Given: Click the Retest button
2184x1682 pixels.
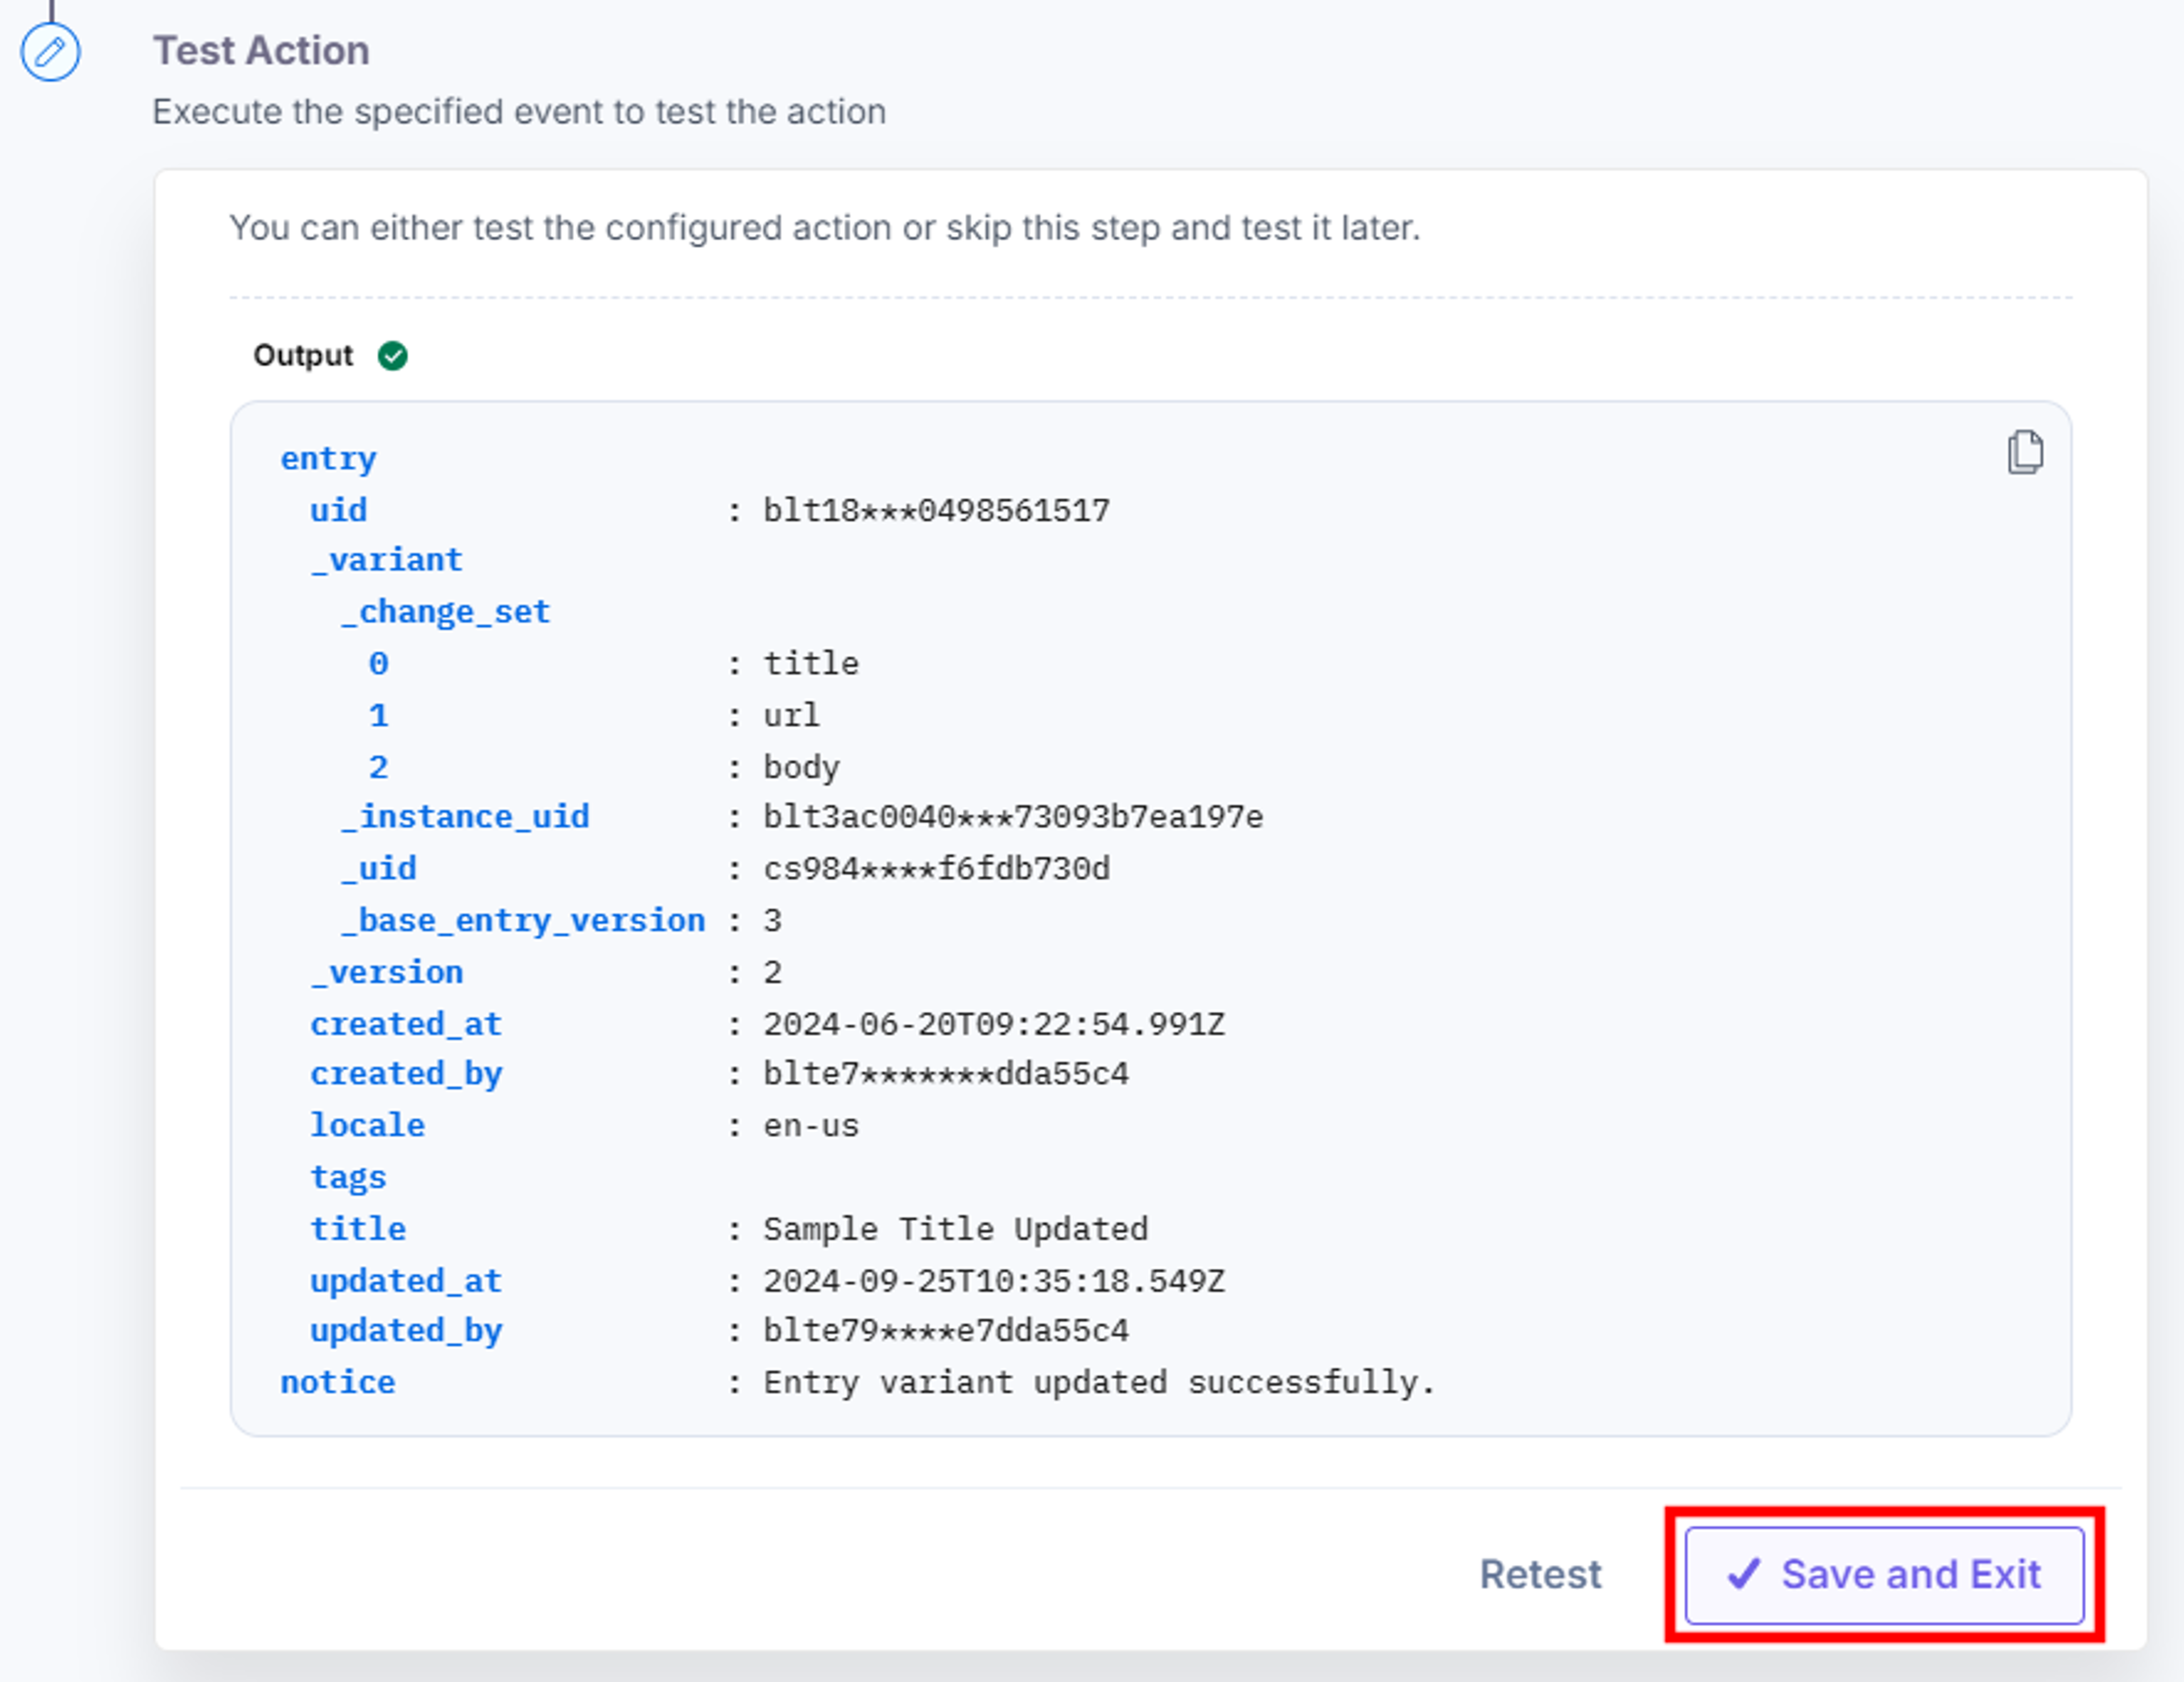Looking at the screenshot, I should click(1540, 1575).
